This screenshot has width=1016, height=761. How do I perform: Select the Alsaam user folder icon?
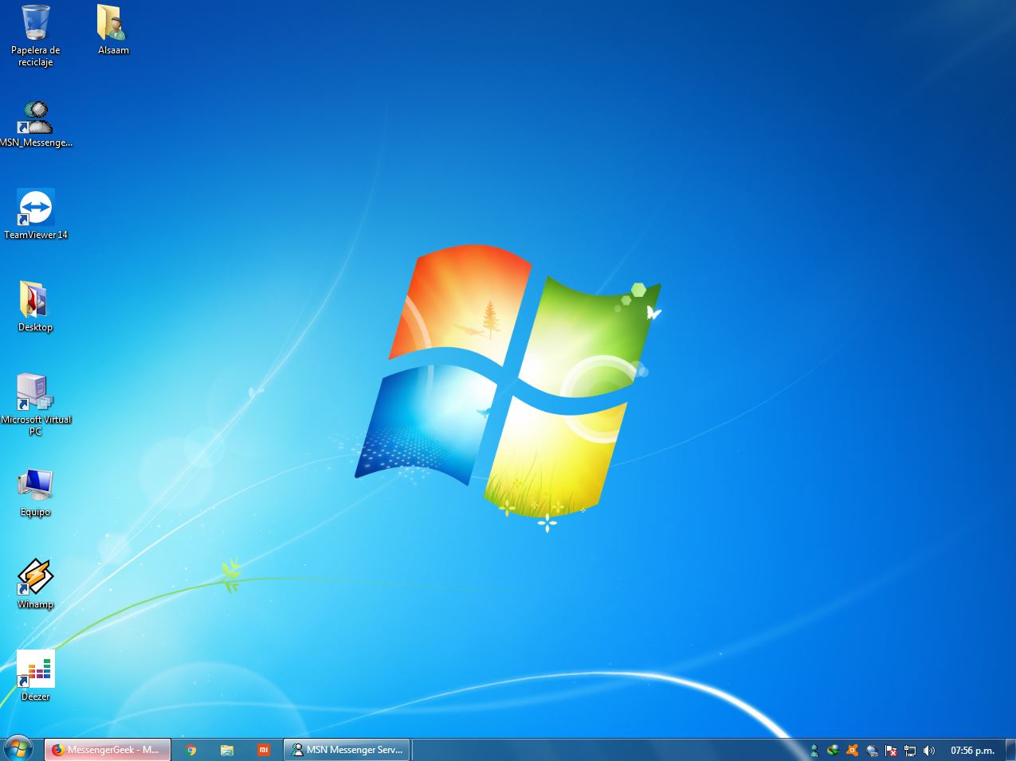[113, 30]
